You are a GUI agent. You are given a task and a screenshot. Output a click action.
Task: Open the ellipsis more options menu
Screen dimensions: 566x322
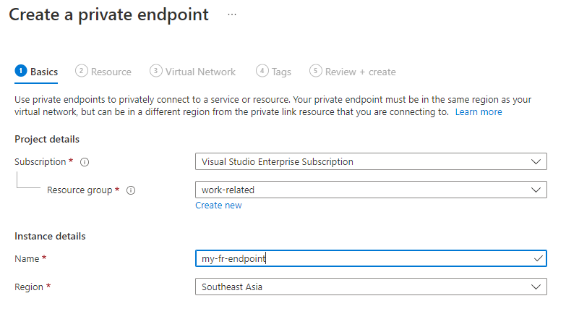[x=232, y=14]
